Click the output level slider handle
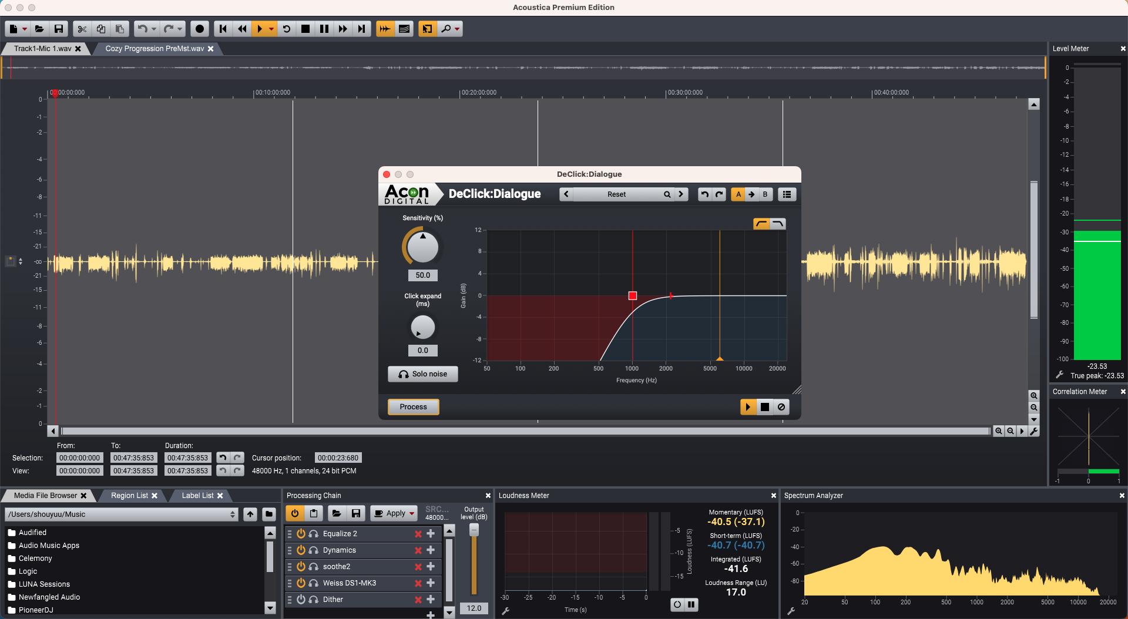Screen dimensions: 1128x619 474,530
